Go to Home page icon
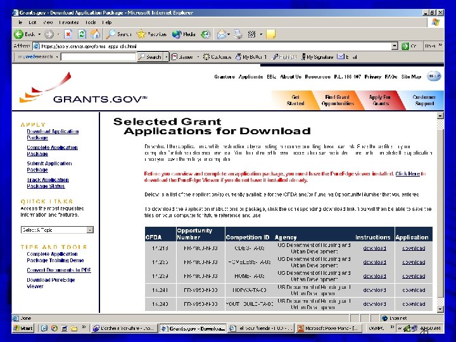The image size is (456, 342). [x=95, y=34]
